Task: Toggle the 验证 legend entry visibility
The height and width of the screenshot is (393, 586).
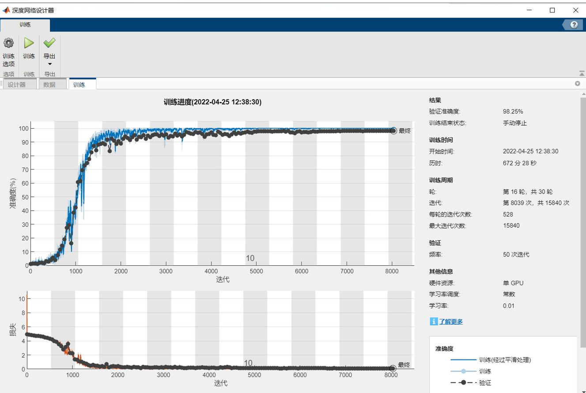Action: click(486, 382)
